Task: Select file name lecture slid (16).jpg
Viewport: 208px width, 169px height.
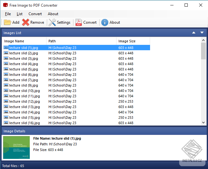Action: pyautogui.click(x=25, y=123)
